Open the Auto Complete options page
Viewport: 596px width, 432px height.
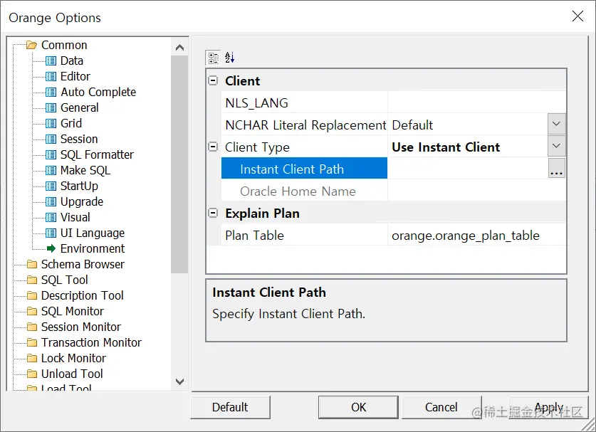coord(98,92)
